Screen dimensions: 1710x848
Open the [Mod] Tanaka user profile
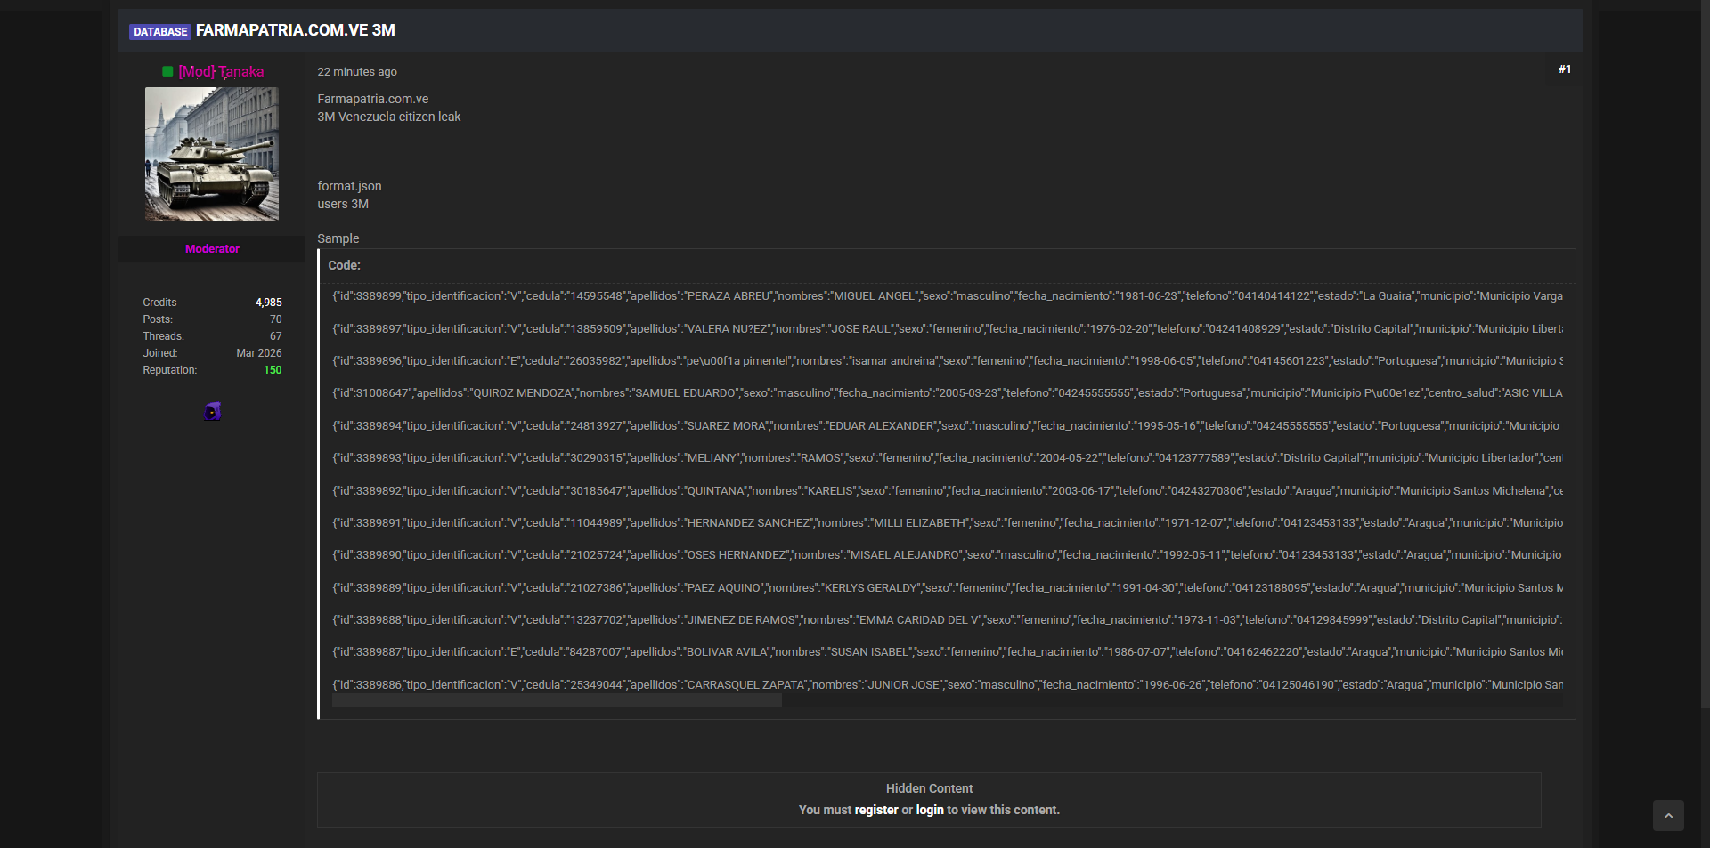click(x=221, y=72)
